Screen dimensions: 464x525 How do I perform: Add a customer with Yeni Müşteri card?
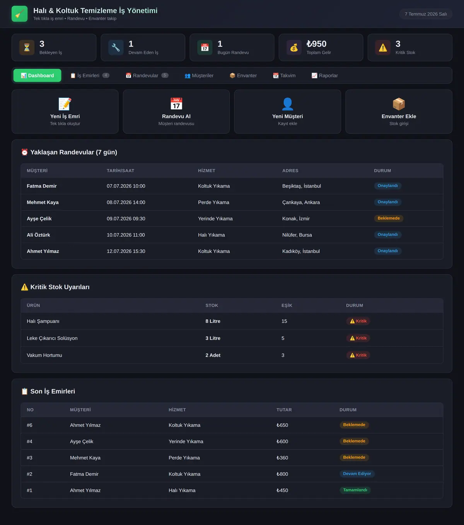pos(288,112)
